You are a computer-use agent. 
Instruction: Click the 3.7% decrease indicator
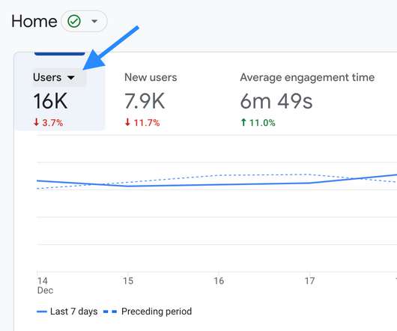48,123
